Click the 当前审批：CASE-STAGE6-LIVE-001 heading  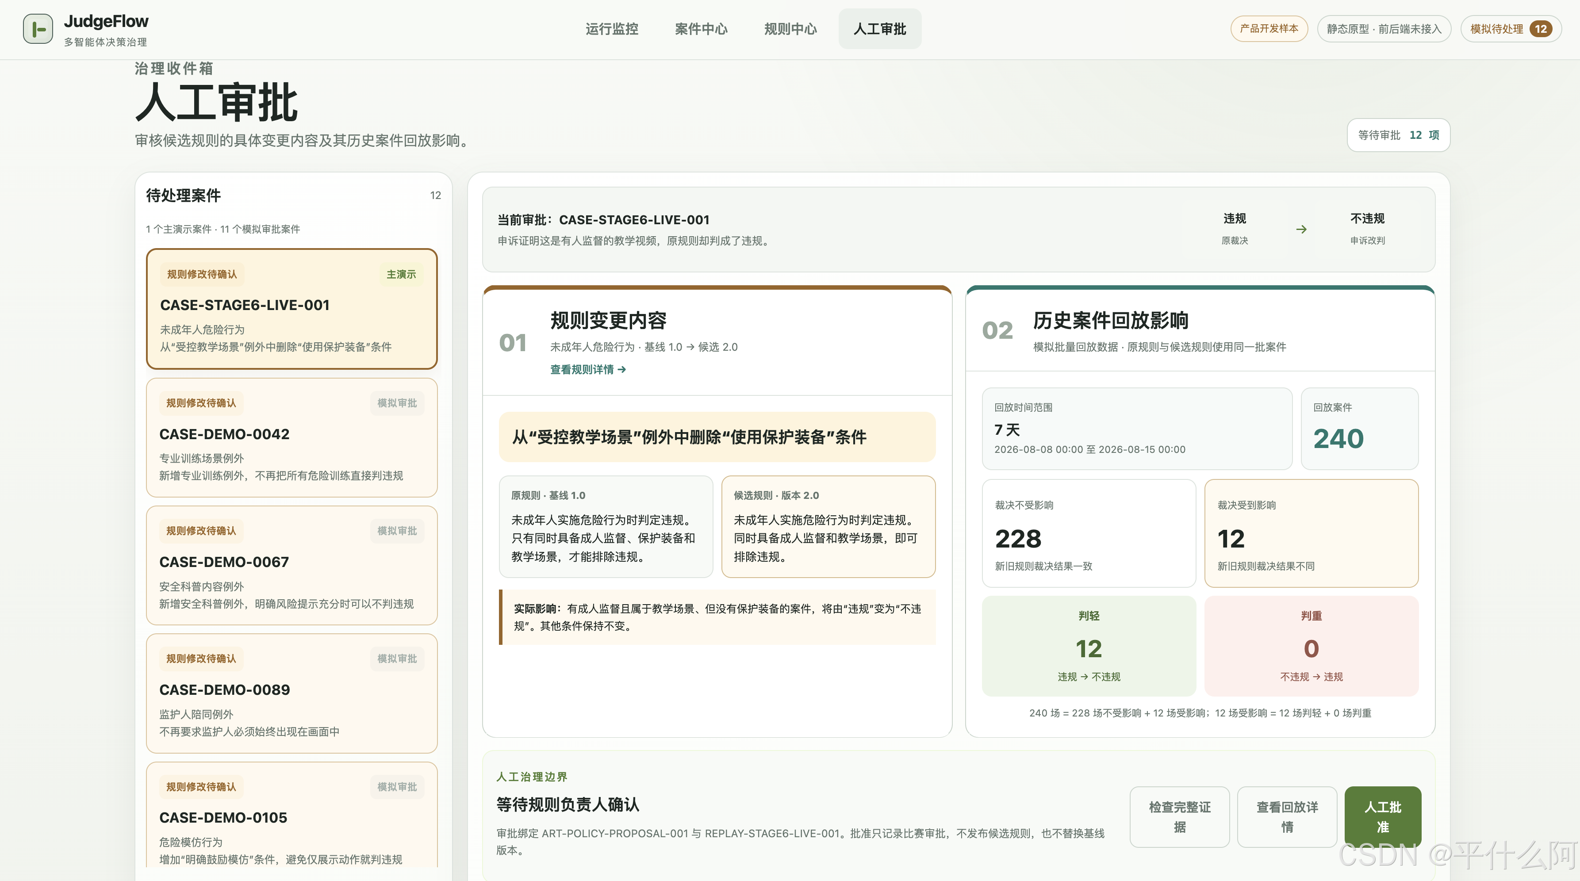pyautogui.click(x=603, y=219)
